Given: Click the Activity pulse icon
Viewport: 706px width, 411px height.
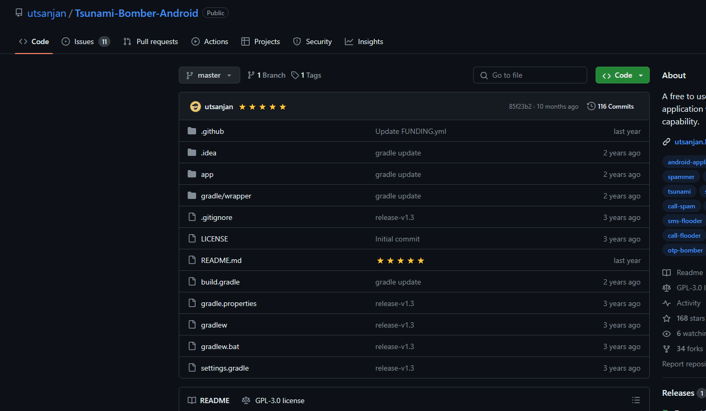Looking at the screenshot, I should click(667, 303).
